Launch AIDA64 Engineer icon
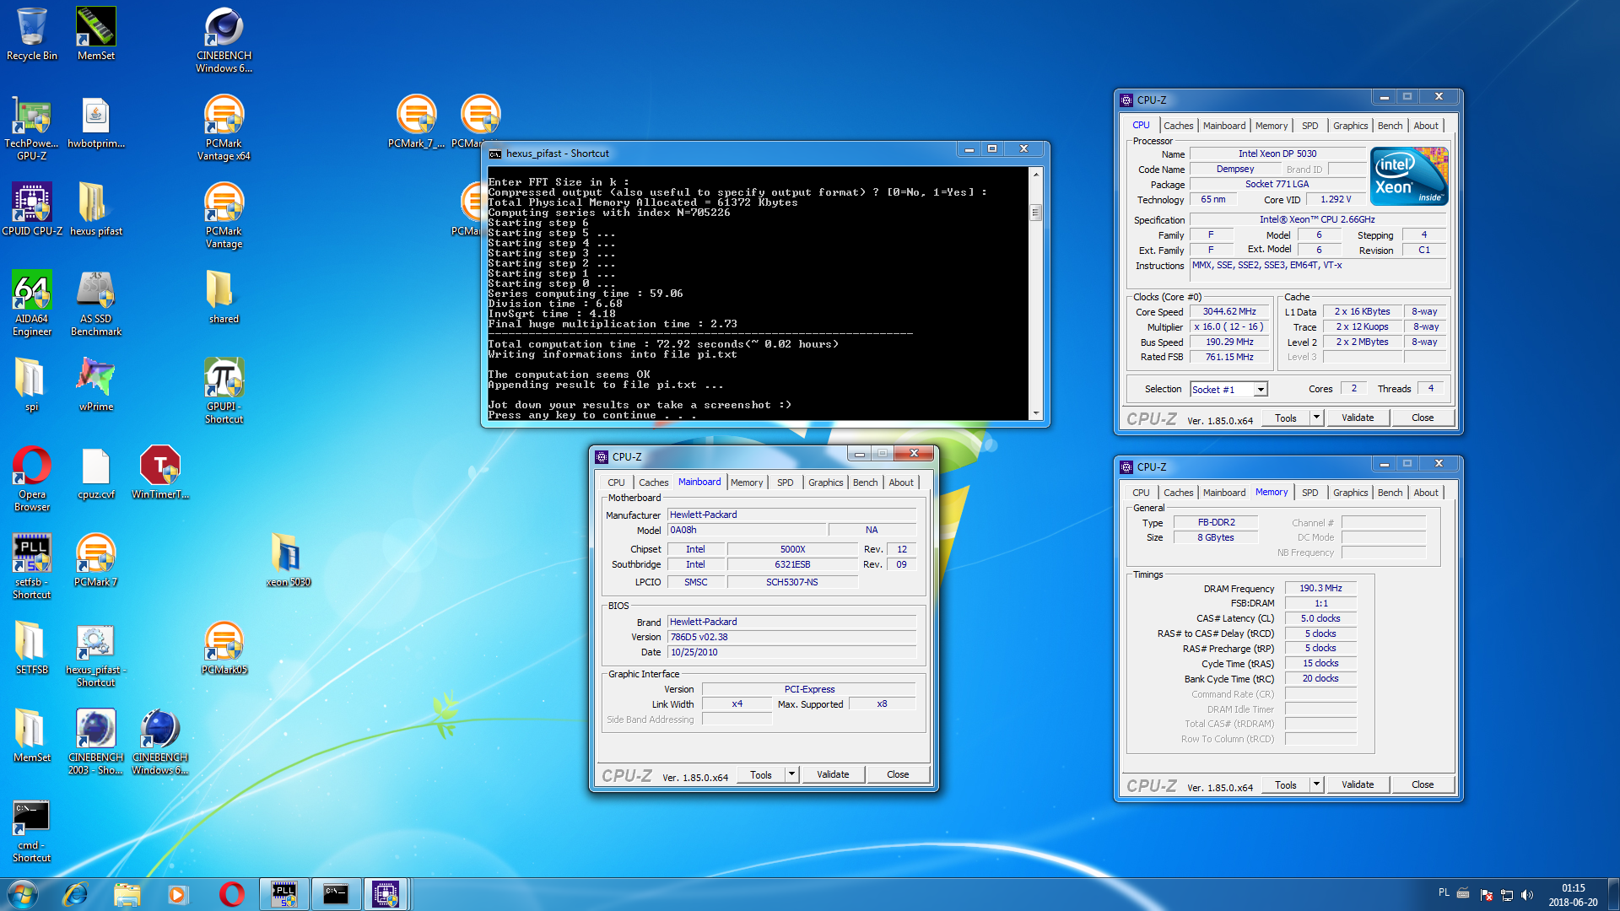This screenshot has width=1620, height=911. coord(32,303)
